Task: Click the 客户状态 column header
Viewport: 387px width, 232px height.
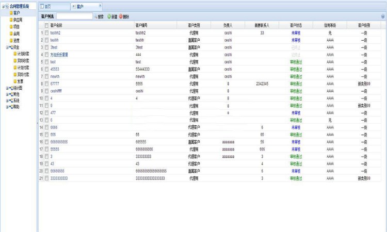Action: [298, 25]
